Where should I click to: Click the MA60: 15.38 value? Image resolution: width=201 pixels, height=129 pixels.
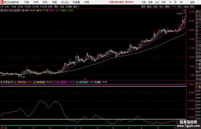tap(67, 11)
